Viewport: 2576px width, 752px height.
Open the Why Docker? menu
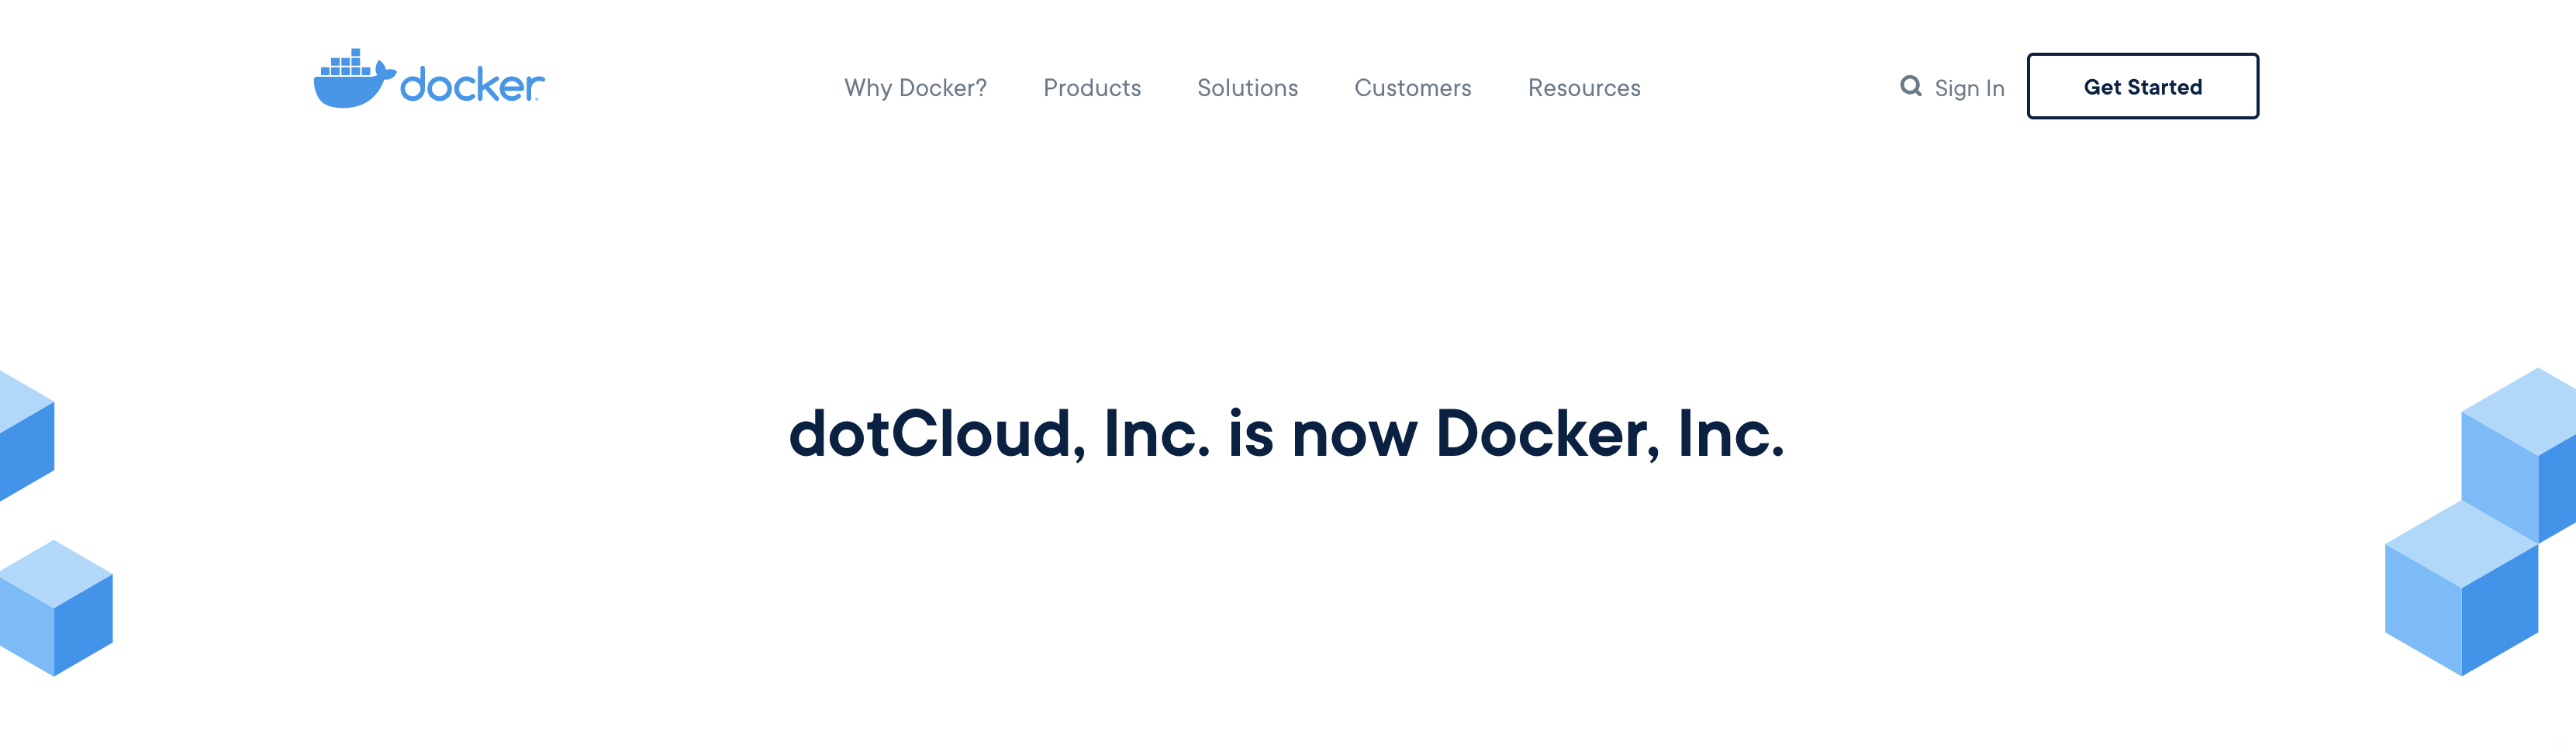point(915,88)
